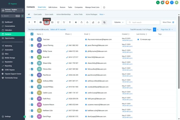This screenshot has height=120, width=180.
Task: Click the add contact plus icon
Action: pos(29,22)
